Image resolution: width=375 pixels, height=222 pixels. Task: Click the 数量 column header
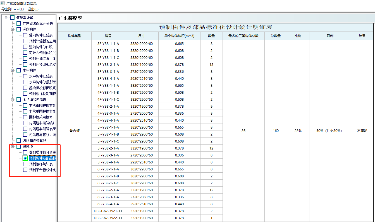[x=211, y=36]
